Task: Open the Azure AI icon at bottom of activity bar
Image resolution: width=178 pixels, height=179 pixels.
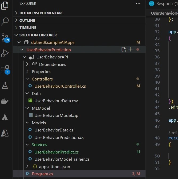Action: (5, 133)
